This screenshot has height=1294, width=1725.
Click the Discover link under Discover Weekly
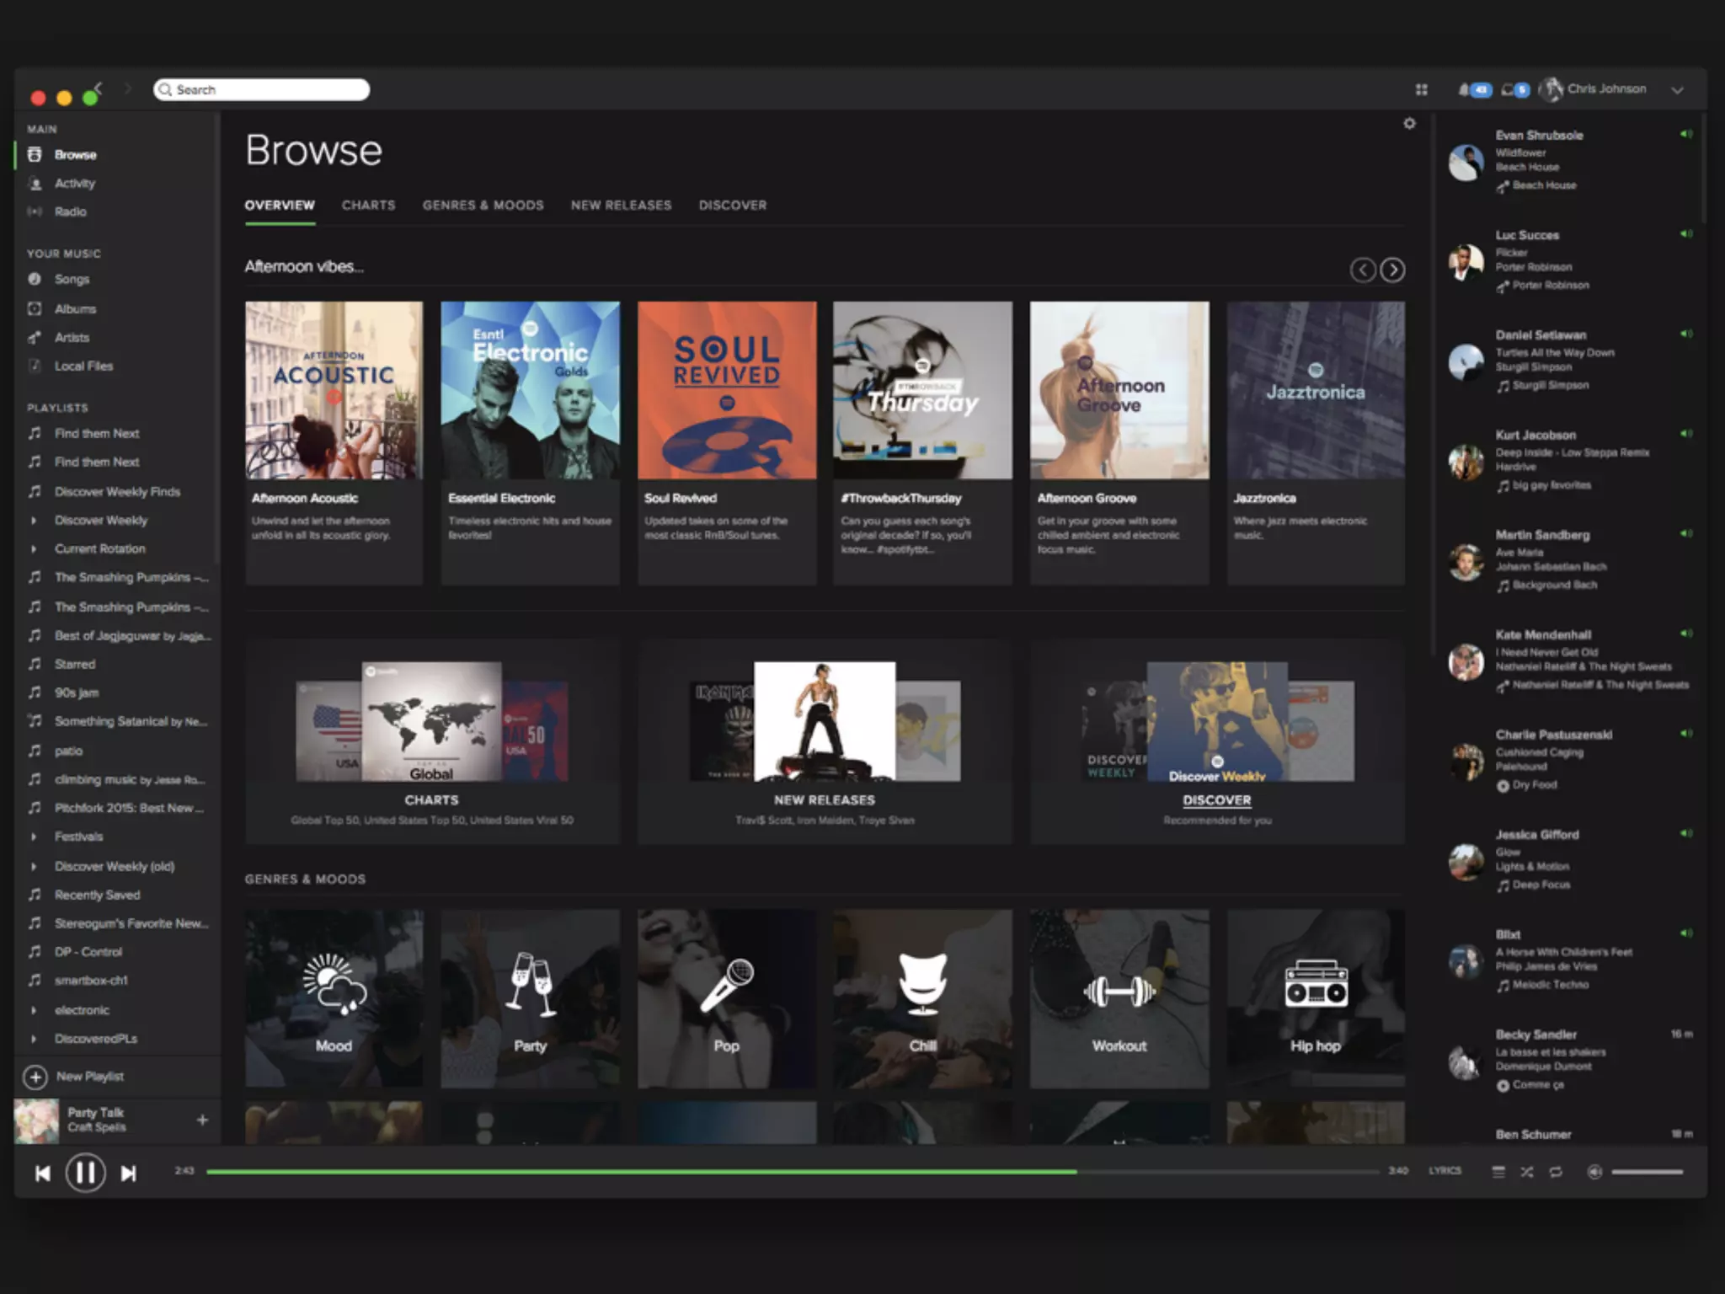point(1216,800)
